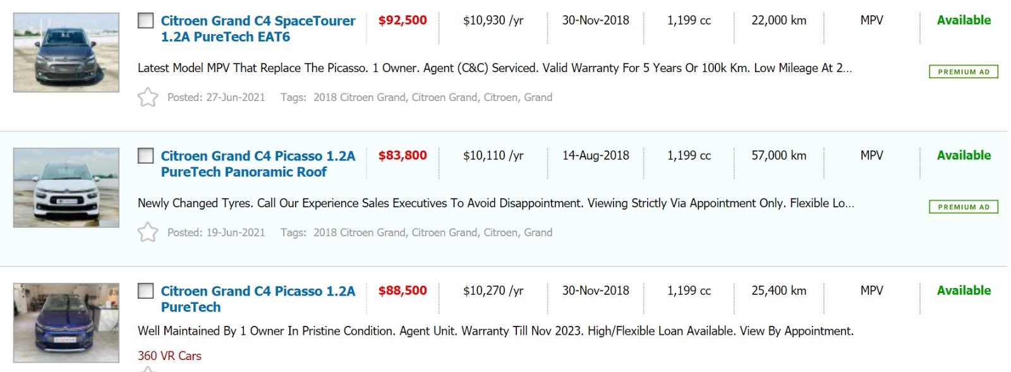Open the $88,500 Grand C4 Picasso PureTech link
1011x372 pixels.
click(257, 299)
